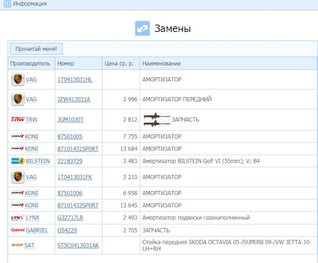318x263 pixels.
Task: Click the АМОРТИЗАТОР ПЕРЕДНИЙ description
Action: (177, 99)
